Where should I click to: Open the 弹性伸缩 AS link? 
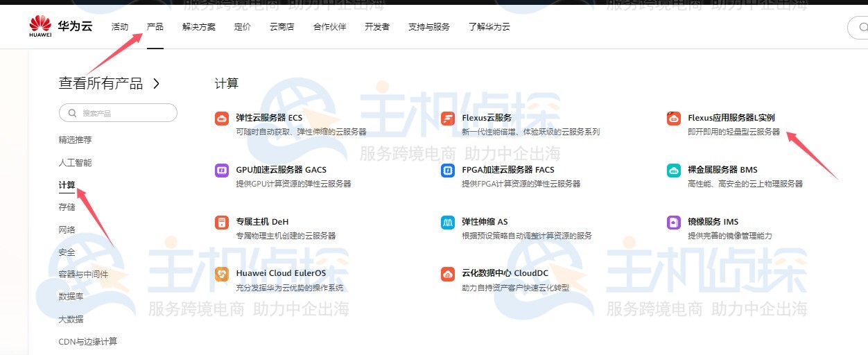click(x=485, y=222)
